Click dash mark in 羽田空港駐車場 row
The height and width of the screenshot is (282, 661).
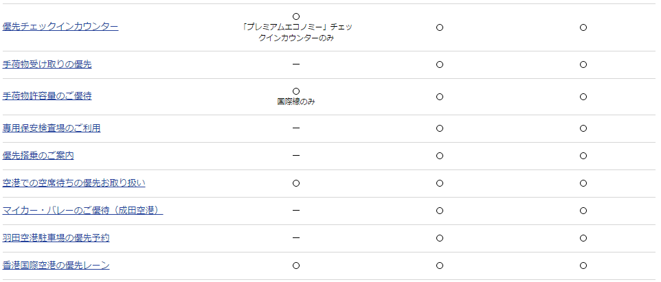[296, 238]
